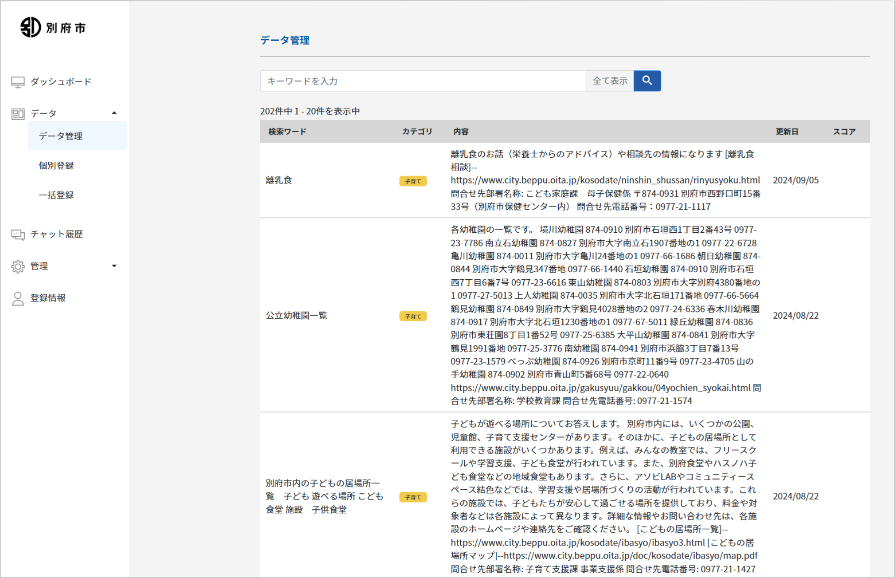The height and width of the screenshot is (578, 895).
Task: Click the Data section panel icon
Action: coord(18,114)
